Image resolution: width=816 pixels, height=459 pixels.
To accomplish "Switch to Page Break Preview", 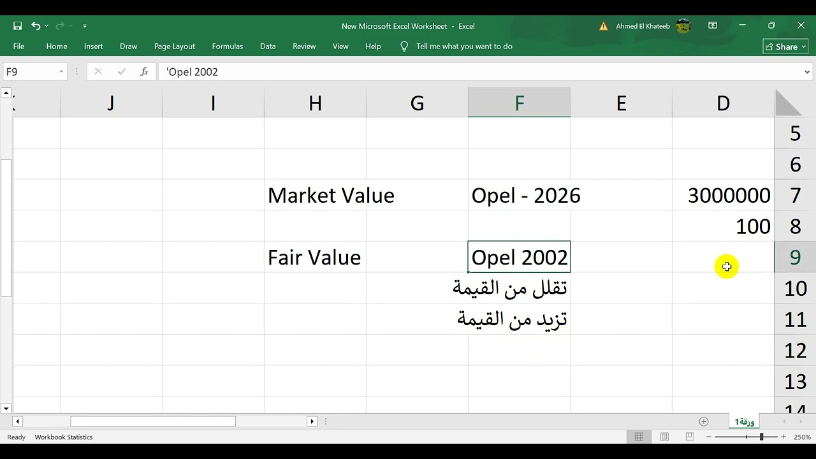I will tap(690, 437).
